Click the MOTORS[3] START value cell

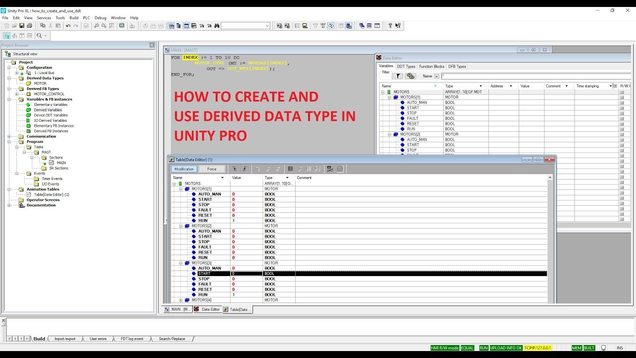[x=246, y=273]
